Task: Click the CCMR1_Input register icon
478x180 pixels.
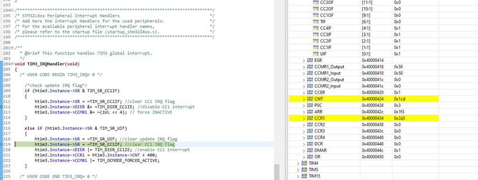Action: click(x=310, y=73)
